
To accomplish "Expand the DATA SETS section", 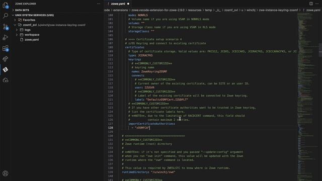I will [13, 10].
